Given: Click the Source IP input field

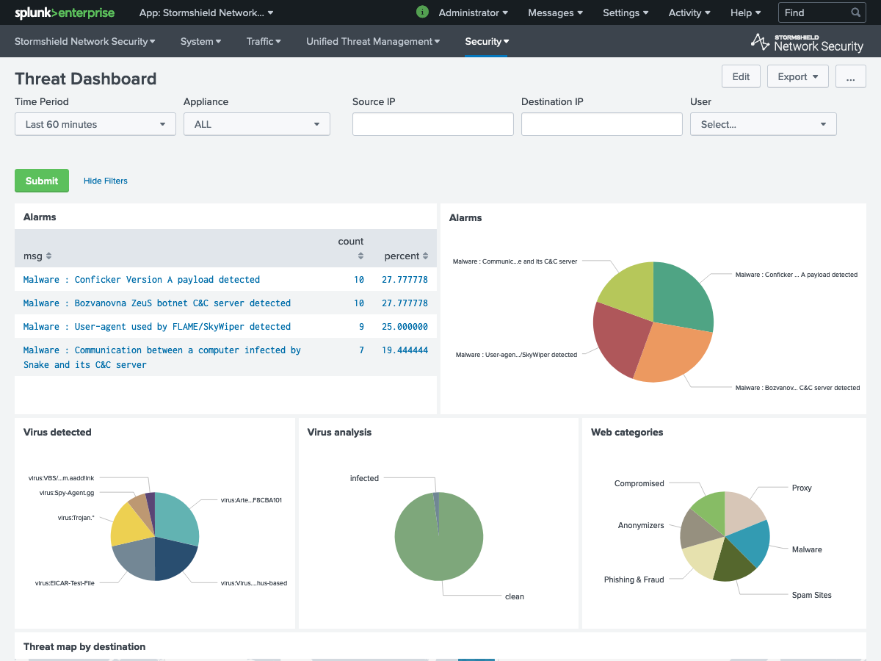Looking at the screenshot, I should pyautogui.click(x=433, y=124).
